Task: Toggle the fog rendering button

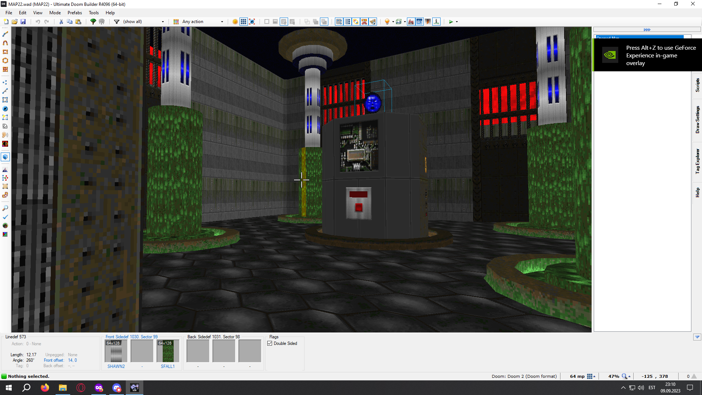Action: [411, 22]
